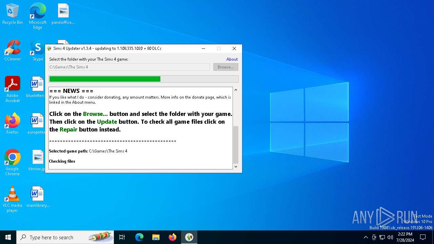Open the Recycle Bin desktop icon

pos(13,14)
